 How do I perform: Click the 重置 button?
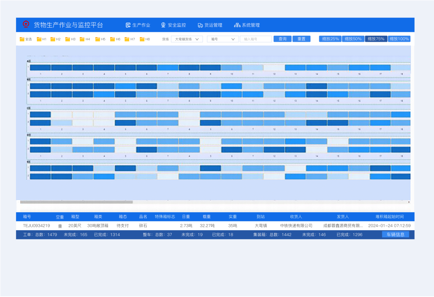coord(301,39)
